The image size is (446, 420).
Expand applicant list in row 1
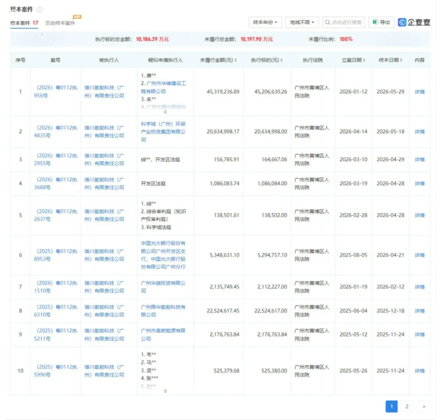(x=165, y=112)
